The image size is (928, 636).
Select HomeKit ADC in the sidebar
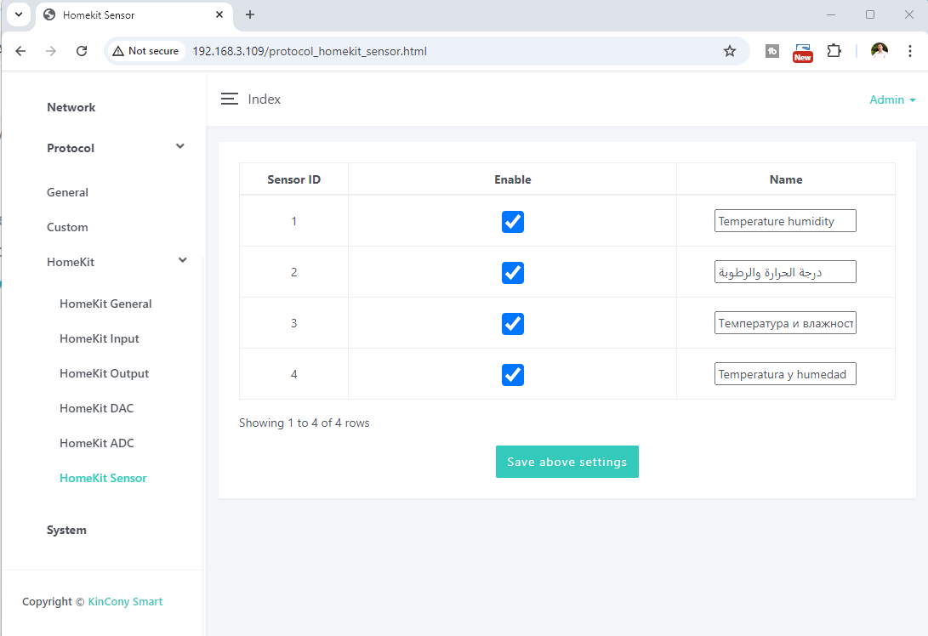(x=96, y=443)
